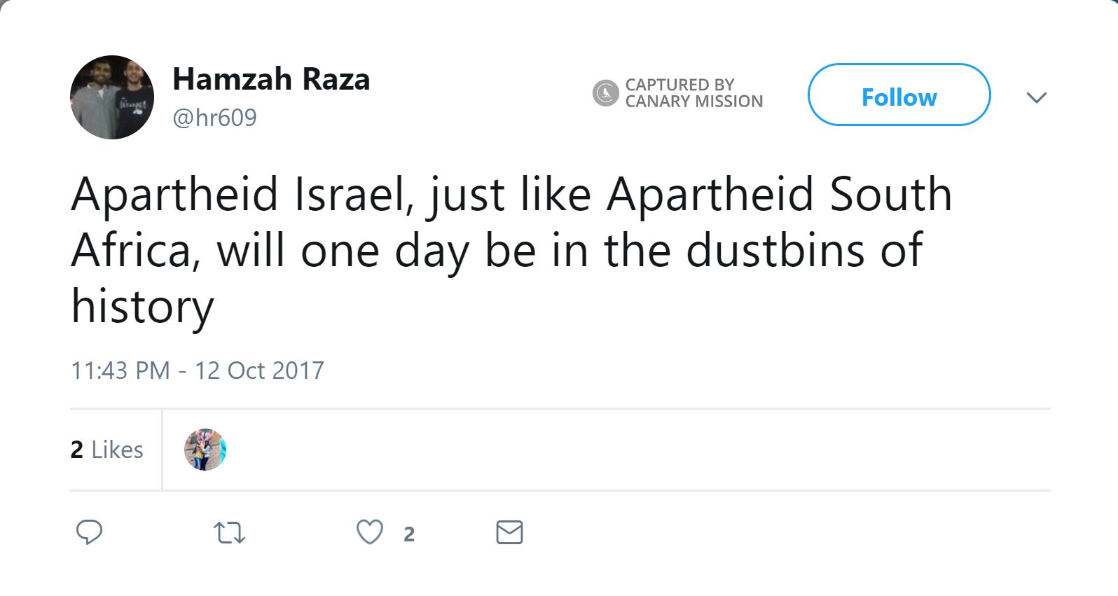Follow Hamzah Raza

(x=899, y=97)
